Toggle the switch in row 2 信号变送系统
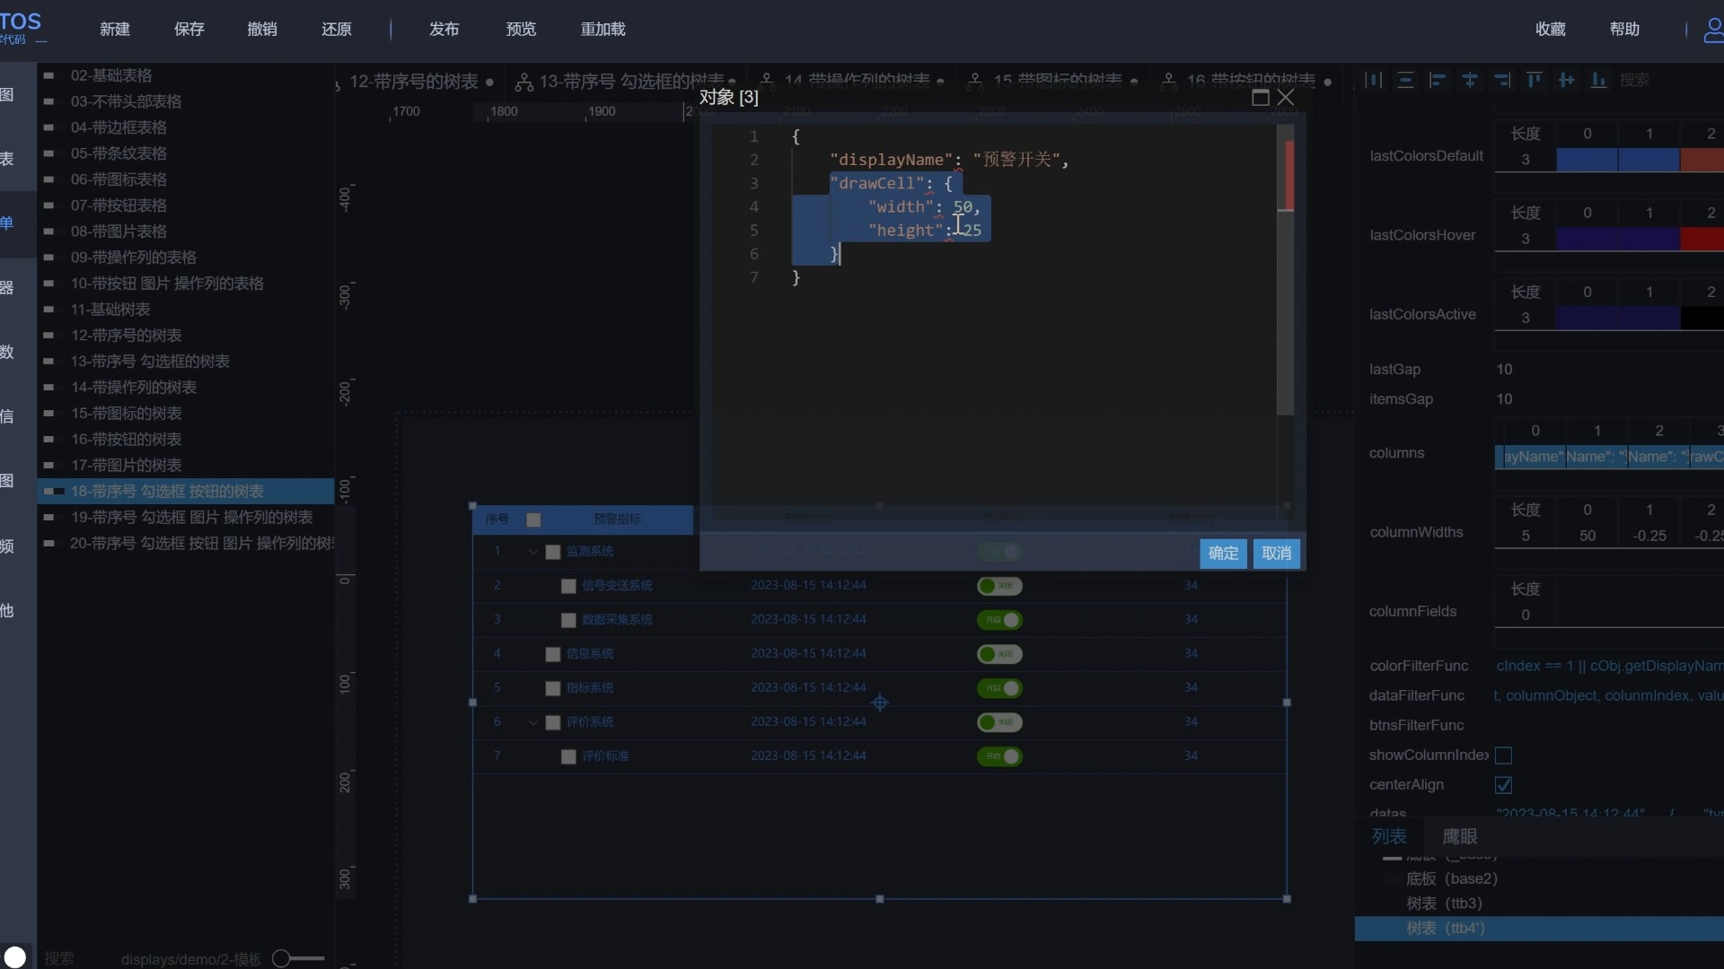The width and height of the screenshot is (1724, 969). coord(999,586)
